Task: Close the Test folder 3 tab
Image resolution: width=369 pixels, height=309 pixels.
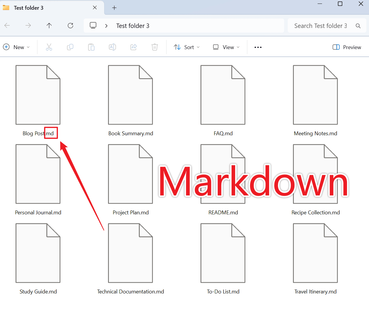Action: pyautogui.click(x=95, y=8)
